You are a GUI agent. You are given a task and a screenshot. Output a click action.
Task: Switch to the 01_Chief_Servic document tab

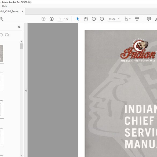(x=10, y=12)
